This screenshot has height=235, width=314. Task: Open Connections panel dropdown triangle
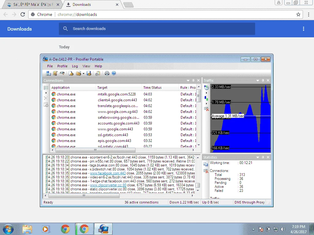(x=188, y=80)
